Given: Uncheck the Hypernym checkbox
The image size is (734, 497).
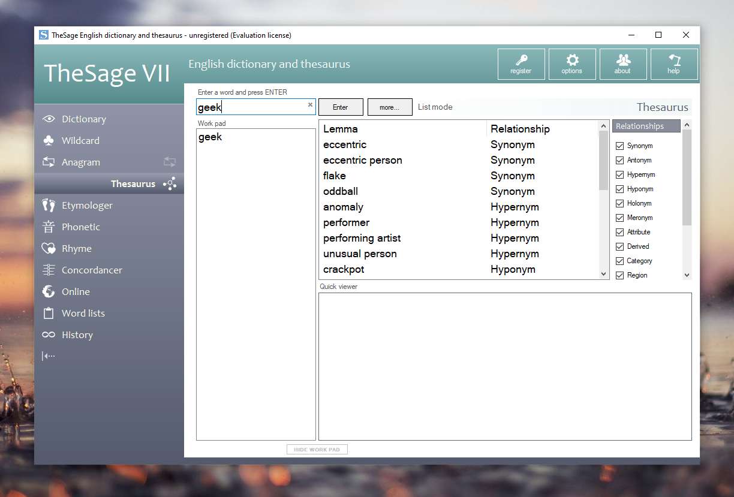Looking at the screenshot, I should click(x=620, y=174).
